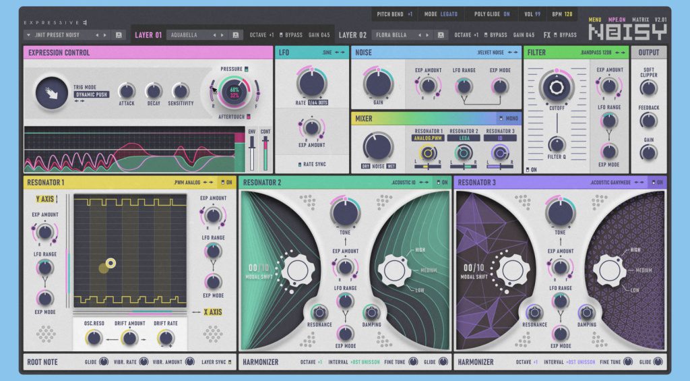Click the Resonator 1 Drift Rate knob

pos(166,339)
